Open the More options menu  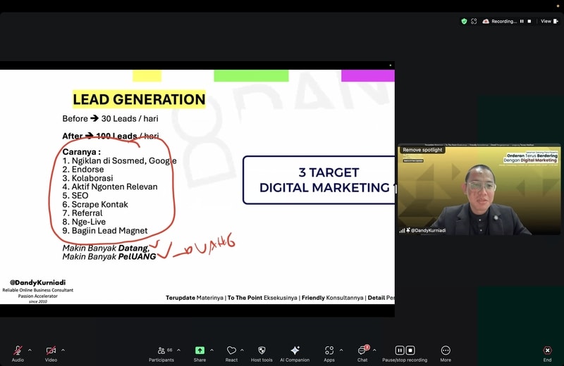click(446, 351)
